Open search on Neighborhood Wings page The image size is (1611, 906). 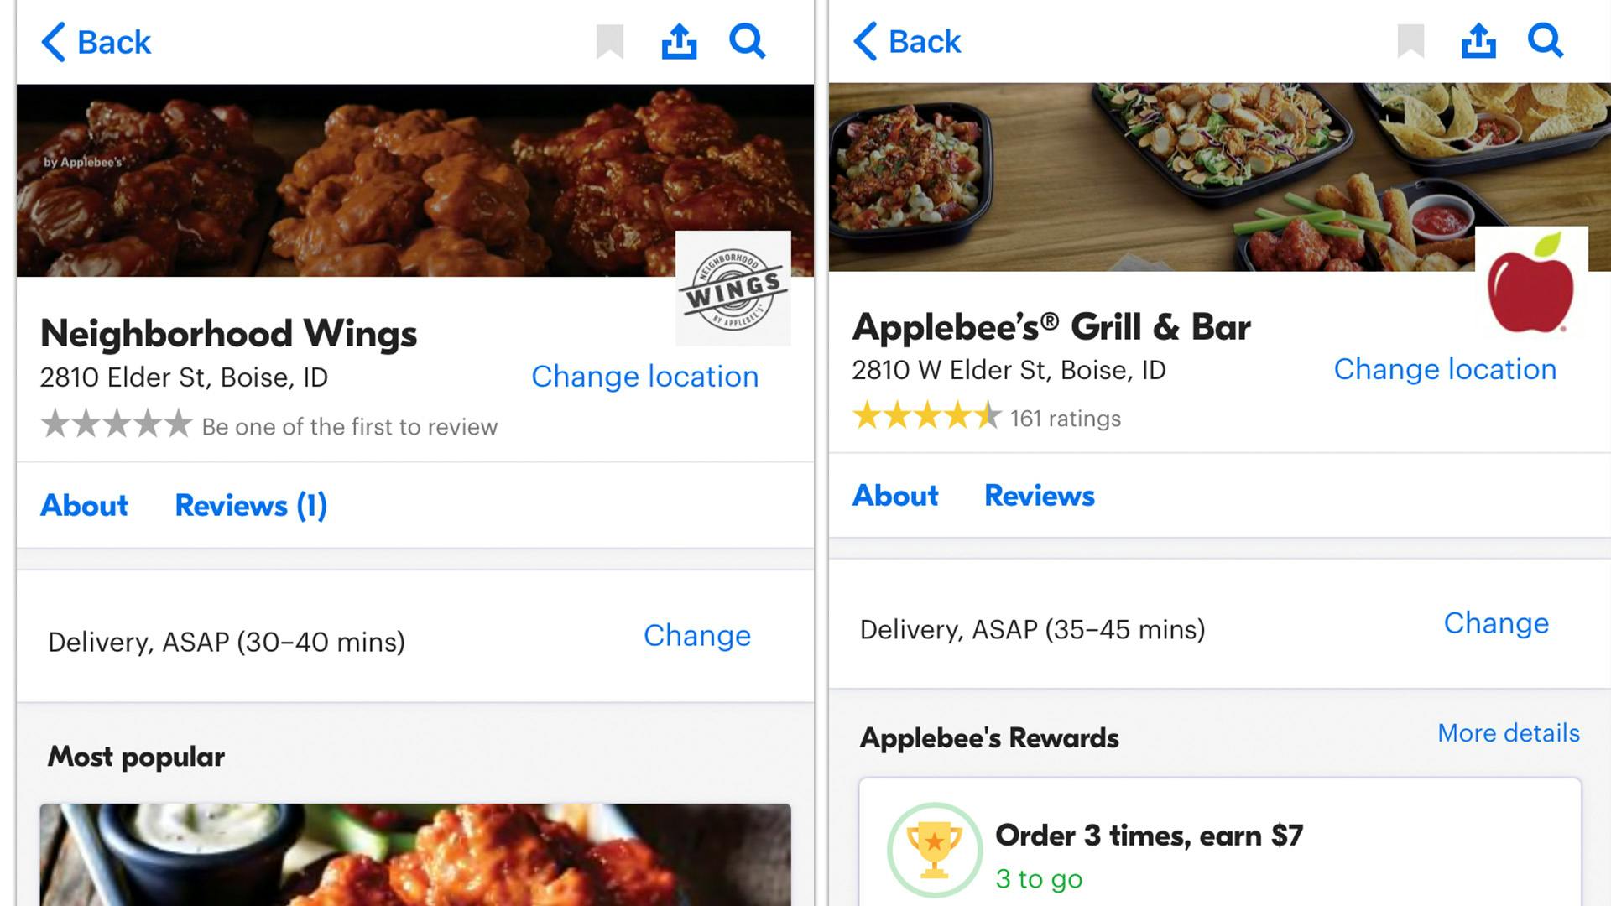[747, 41]
